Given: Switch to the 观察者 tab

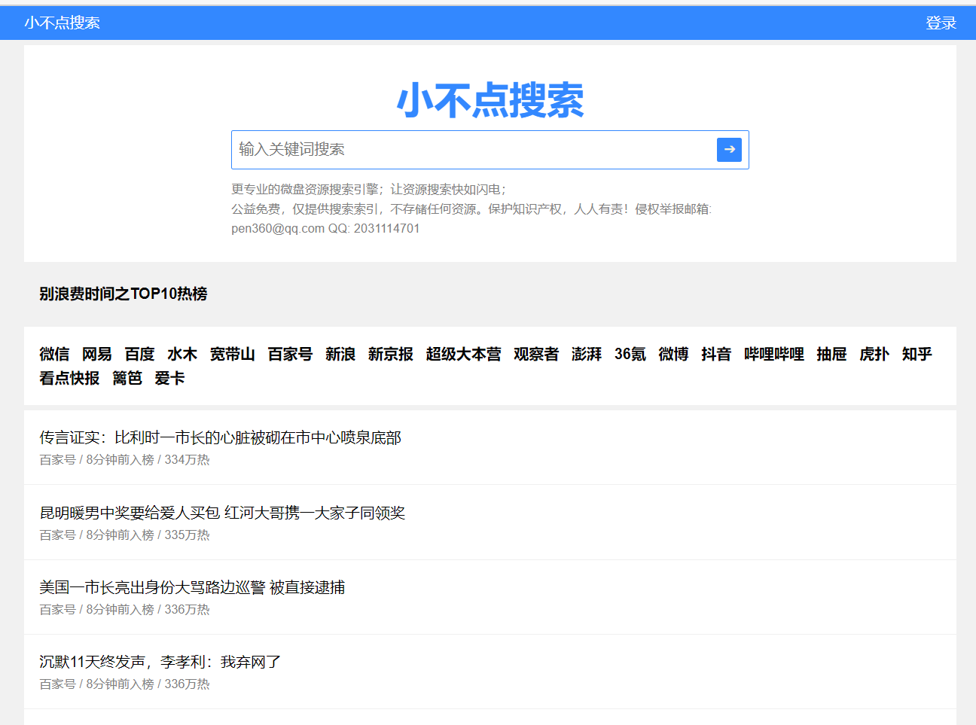Looking at the screenshot, I should [536, 354].
